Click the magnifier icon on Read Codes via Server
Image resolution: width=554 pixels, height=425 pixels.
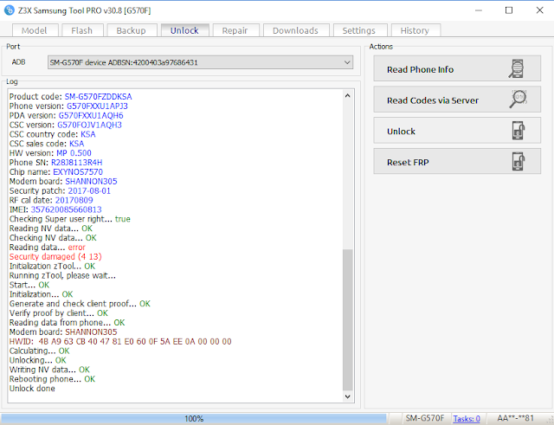(x=518, y=100)
